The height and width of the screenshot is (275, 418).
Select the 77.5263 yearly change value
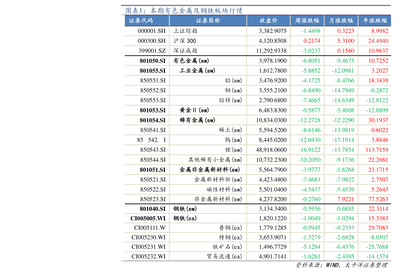pyautogui.click(x=378, y=199)
